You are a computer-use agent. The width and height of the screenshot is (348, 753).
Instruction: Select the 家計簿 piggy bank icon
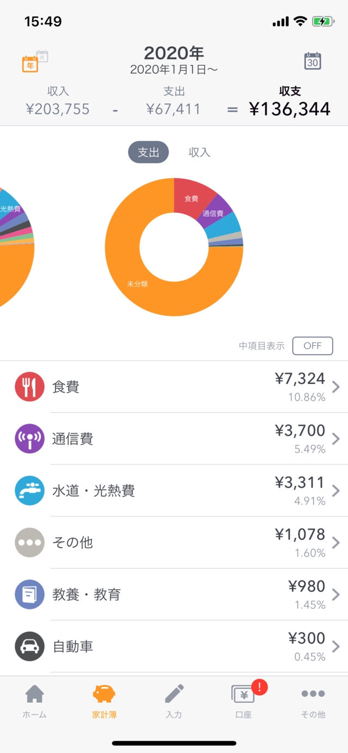click(x=104, y=694)
